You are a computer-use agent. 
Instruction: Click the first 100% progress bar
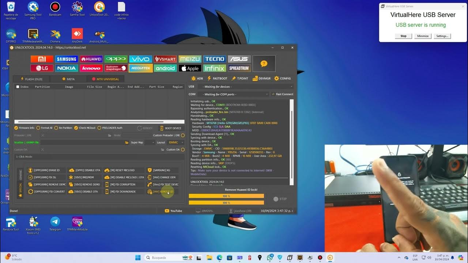coord(226,196)
